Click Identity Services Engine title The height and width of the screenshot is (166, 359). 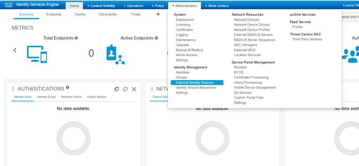pos(38,5)
